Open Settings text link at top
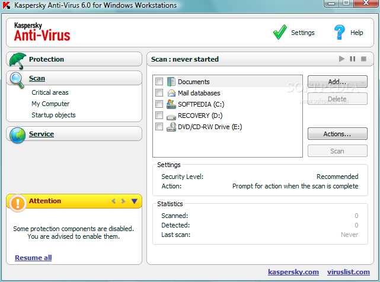This screenshot has width=380, height=282. [303, 33]
